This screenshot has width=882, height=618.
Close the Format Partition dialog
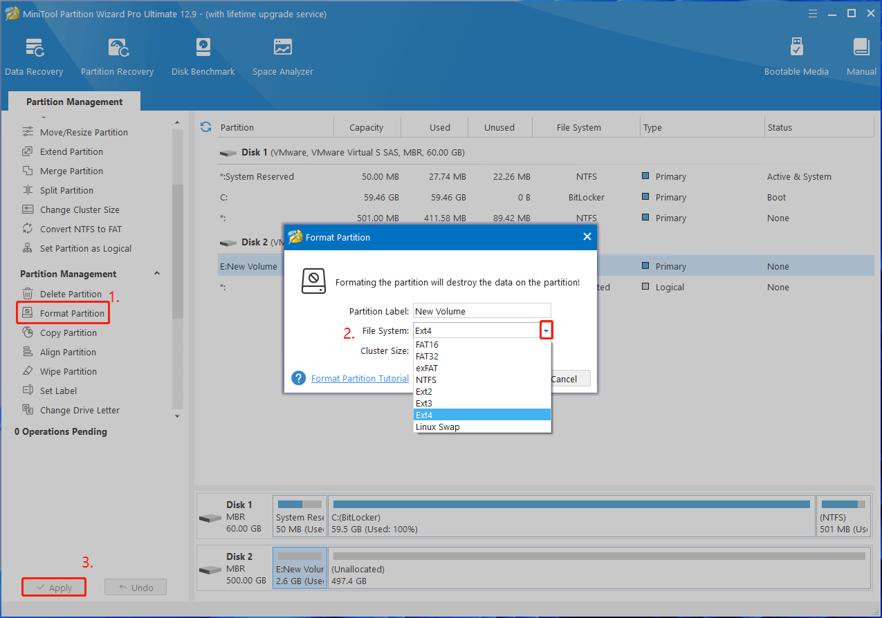(587, 237)
